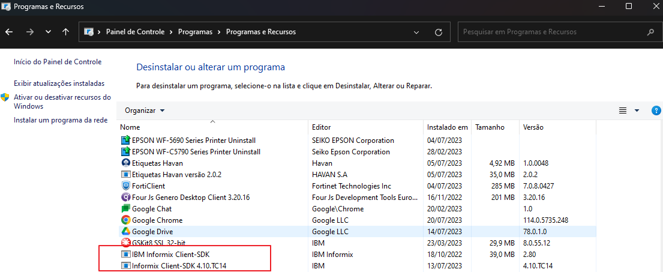663x272 pixels.
Task: Click the Etiquetas Havan program icon
Action: click(126, 163)
